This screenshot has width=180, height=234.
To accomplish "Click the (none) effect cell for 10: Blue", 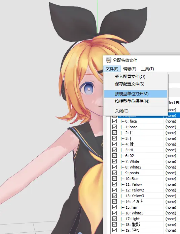I will pos(171,179).
